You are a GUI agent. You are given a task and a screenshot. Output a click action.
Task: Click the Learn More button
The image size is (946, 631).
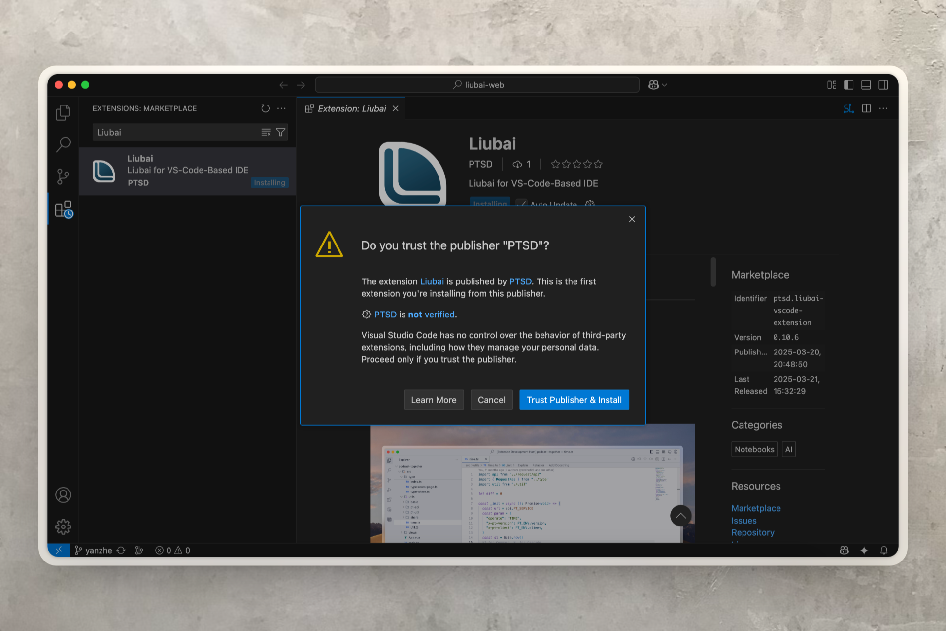click(434, 400)
